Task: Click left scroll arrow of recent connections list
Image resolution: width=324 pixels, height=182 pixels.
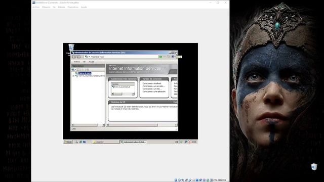Action: click(x=112, y=94)
